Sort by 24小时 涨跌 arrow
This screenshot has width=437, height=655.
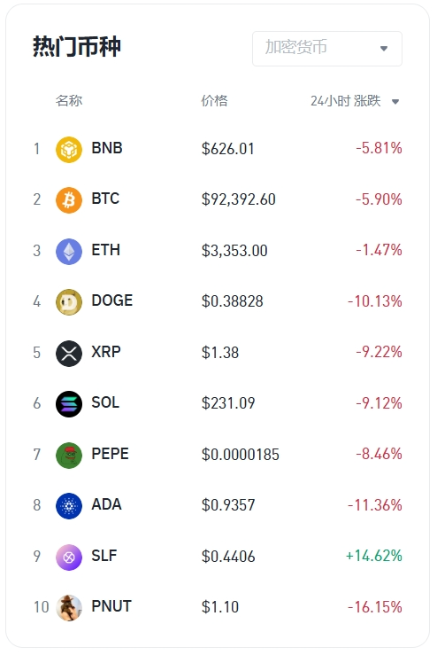click(395, 102)
